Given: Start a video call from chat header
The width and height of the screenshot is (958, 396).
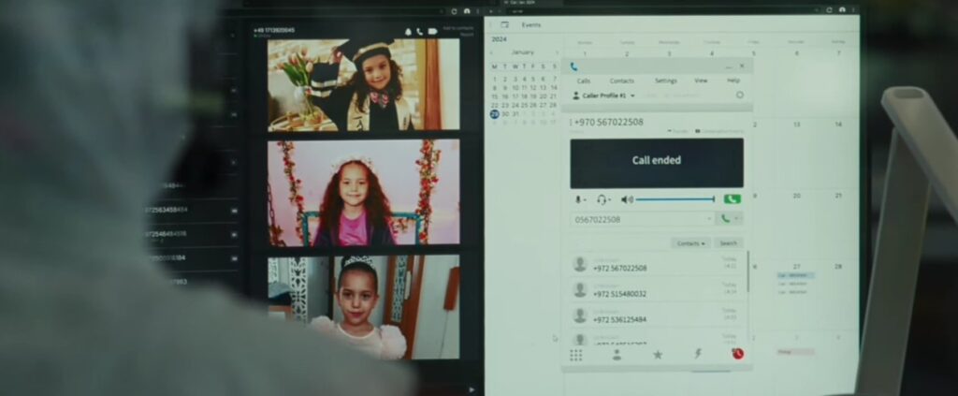Looking at the screenshot, I should click(x=432, y=32).
